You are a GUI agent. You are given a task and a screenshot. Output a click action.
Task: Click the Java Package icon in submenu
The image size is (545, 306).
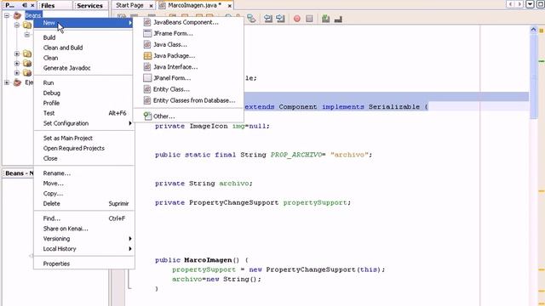click(x=147, y=55)
